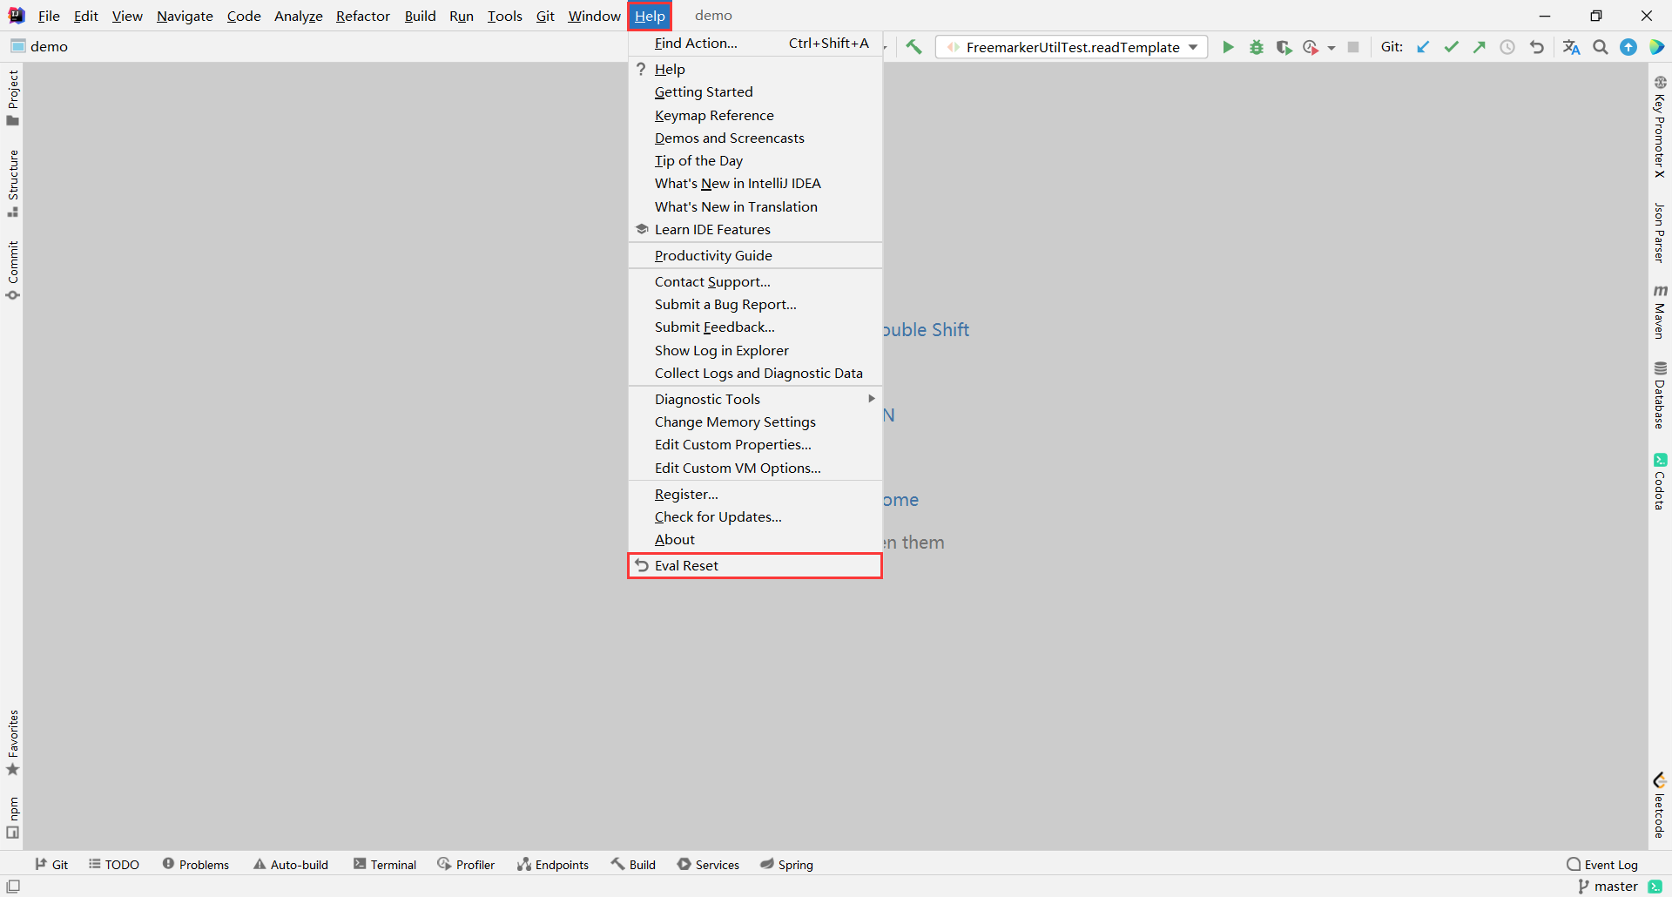The image size is (1672, 897).
Task: Choose Keymap Reference in Help menu
Action: pos(755,115)
